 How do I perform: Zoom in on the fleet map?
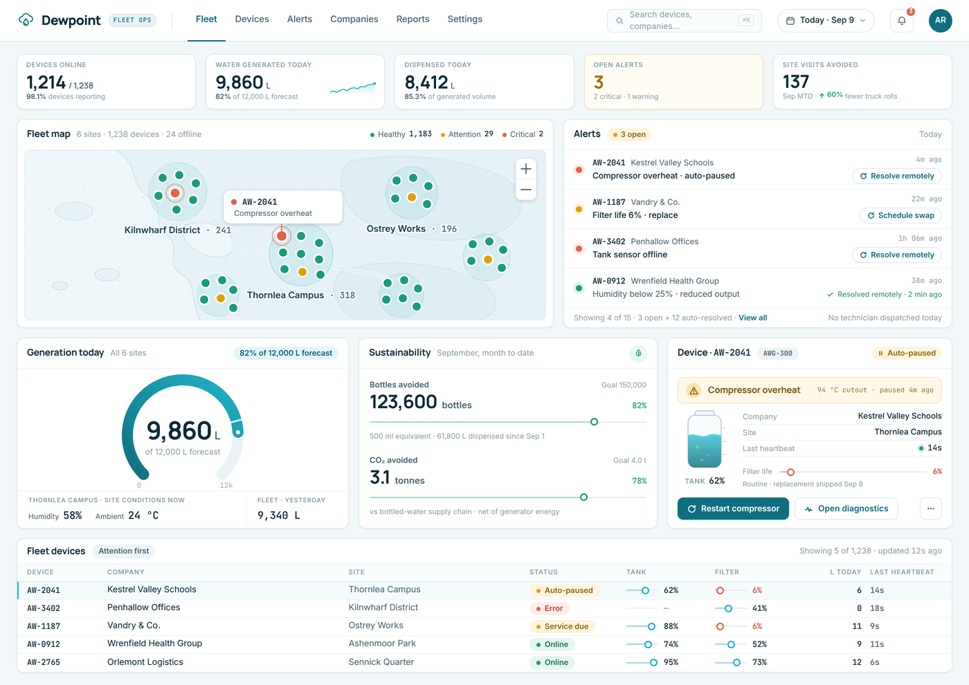click(x=526, y=169)
